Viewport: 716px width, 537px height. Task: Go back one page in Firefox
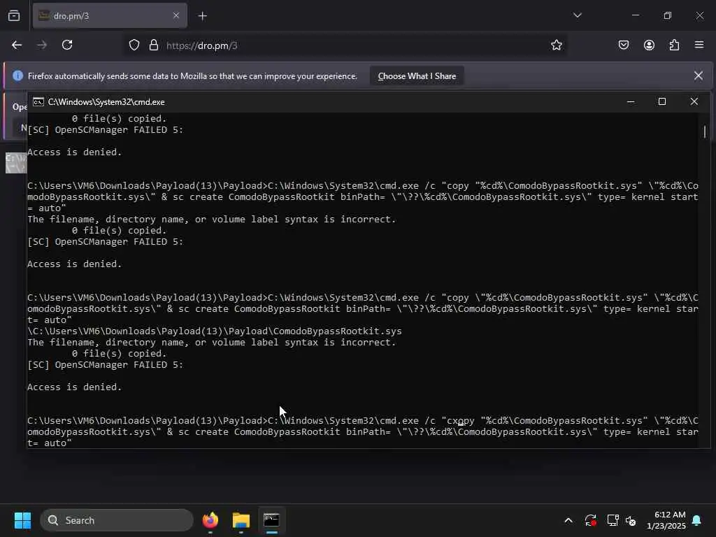pos(17,45)
